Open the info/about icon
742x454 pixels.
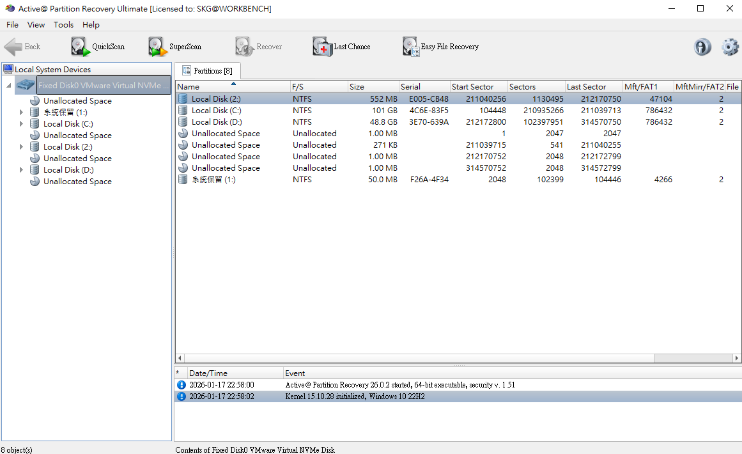[x=702, y=47]
